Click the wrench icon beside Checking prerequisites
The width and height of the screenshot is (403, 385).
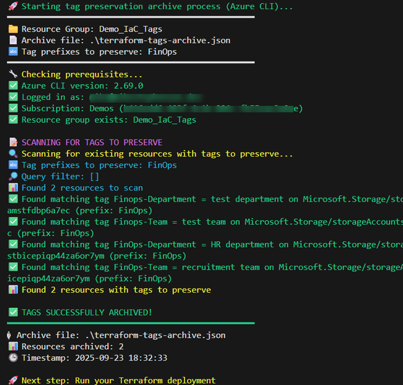tap(13, 74)
